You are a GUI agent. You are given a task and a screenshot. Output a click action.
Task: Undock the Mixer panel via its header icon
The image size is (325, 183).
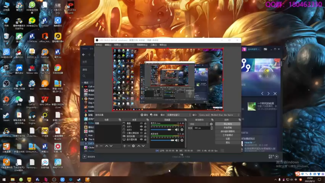coord(186,120)
